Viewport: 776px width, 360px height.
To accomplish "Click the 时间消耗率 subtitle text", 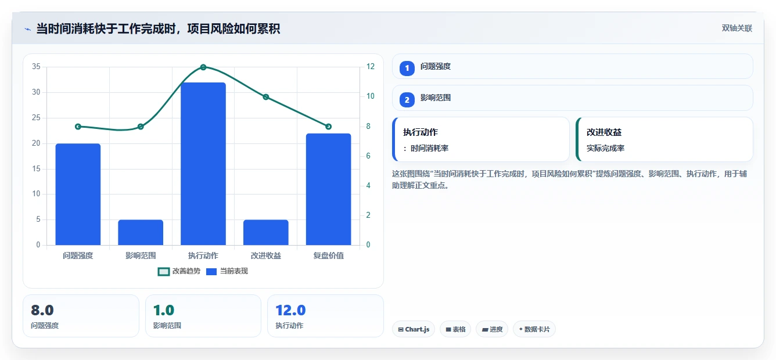I will (x=429, y=149).
